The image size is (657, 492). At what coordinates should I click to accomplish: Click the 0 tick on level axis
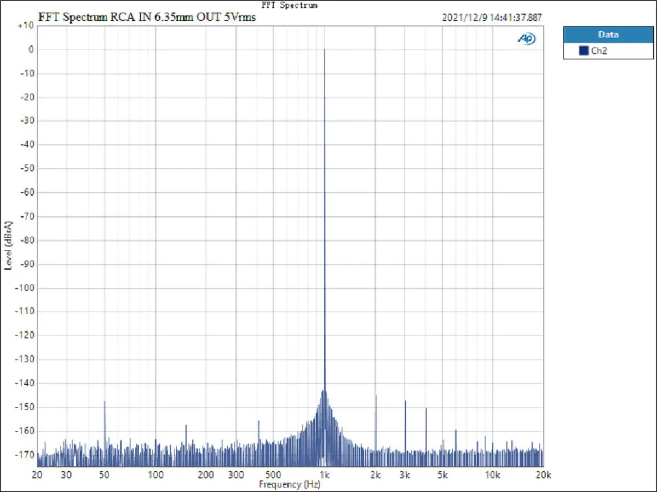pyautogui.click(x=32, y=49)
